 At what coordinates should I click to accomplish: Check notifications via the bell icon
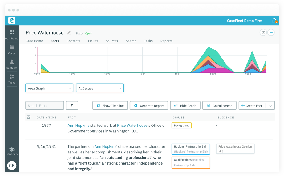point(274,21)
